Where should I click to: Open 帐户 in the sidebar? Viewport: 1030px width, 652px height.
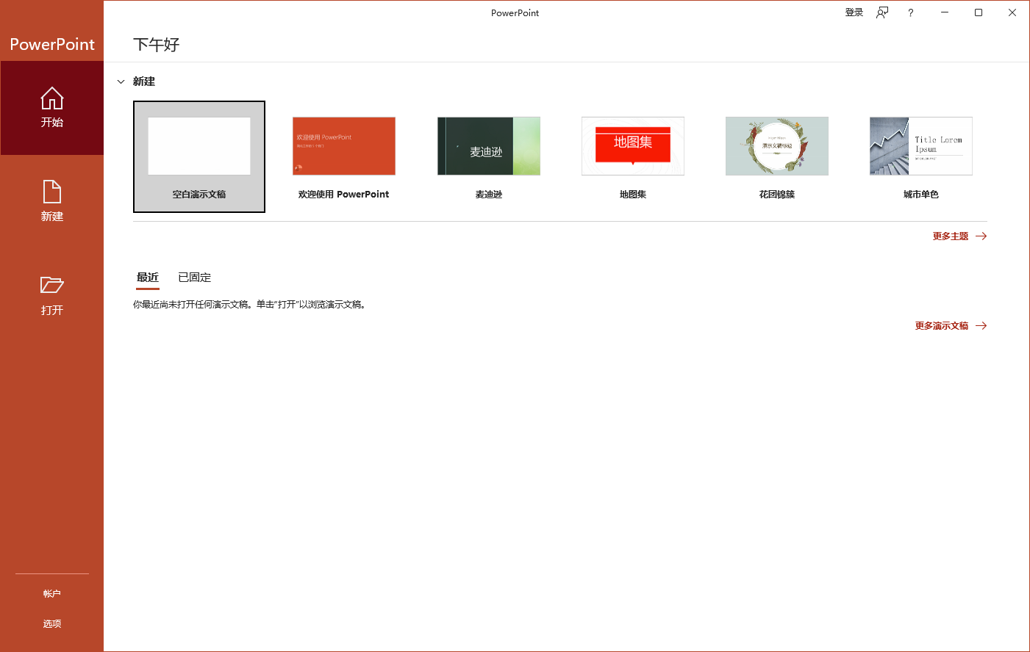tap(51, 594)
